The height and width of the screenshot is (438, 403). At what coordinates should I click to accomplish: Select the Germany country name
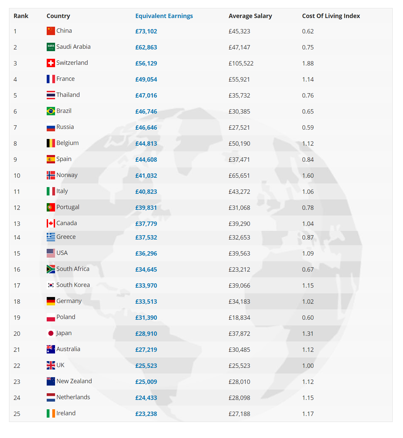[69, 301]
